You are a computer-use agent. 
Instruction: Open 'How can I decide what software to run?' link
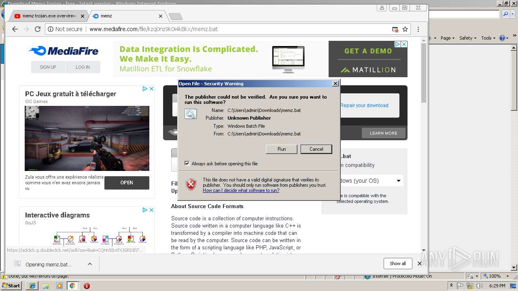pos(241,190)
